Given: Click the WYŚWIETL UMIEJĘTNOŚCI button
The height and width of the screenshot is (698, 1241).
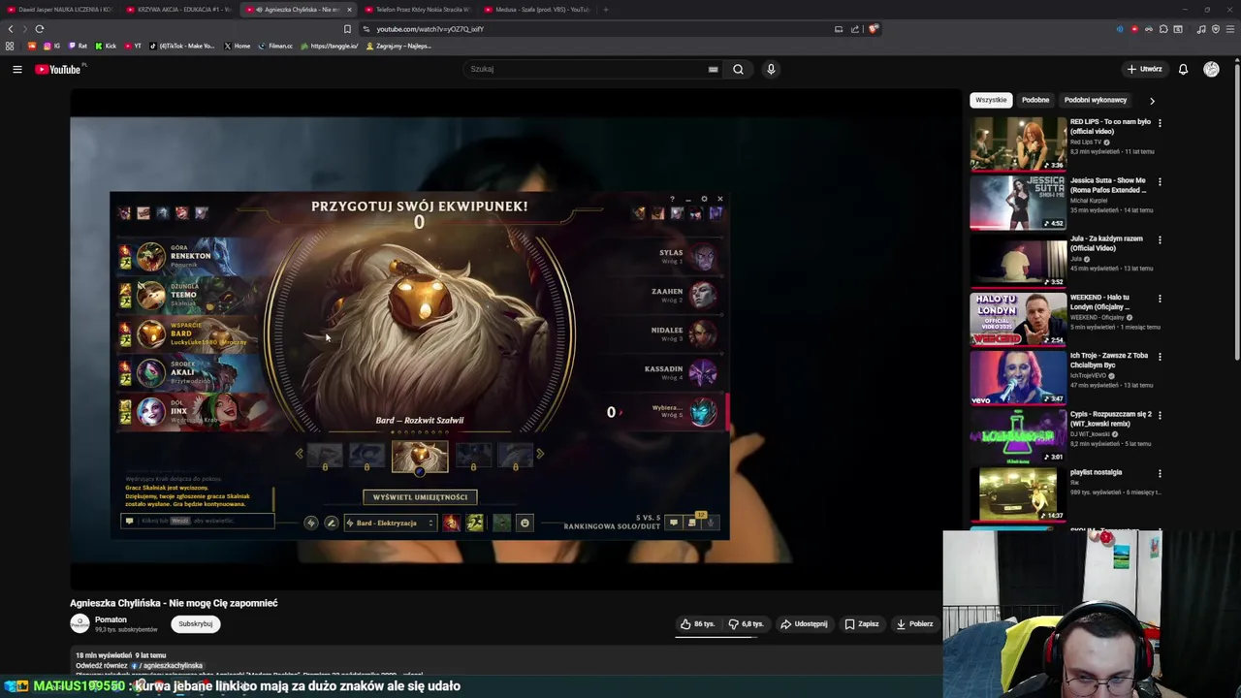Looking at the screenshot, I should 420,496.
